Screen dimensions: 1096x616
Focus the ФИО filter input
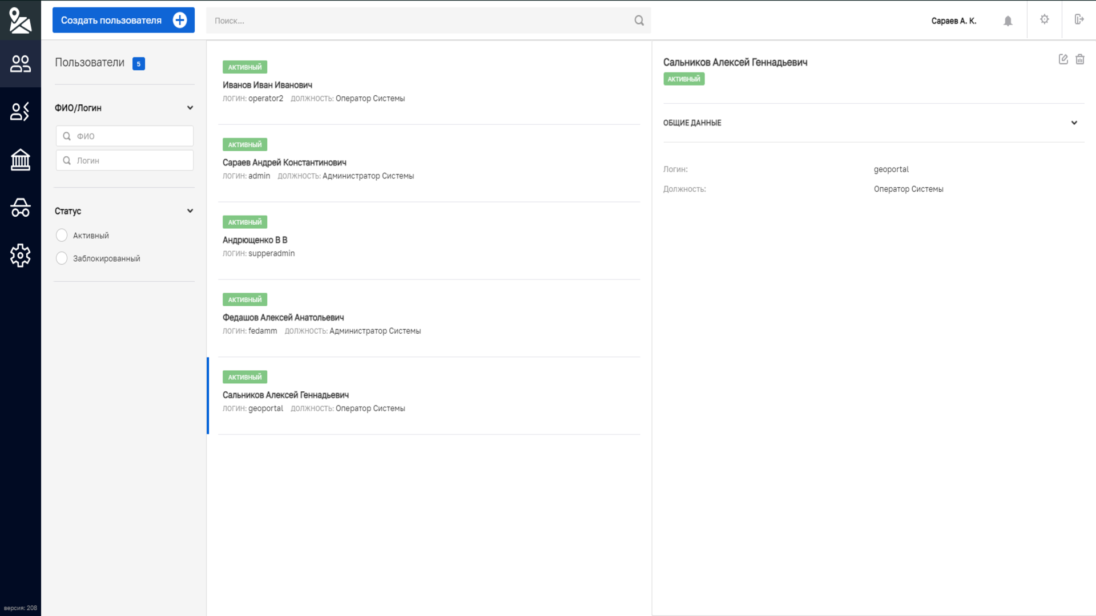click(124, 136)
